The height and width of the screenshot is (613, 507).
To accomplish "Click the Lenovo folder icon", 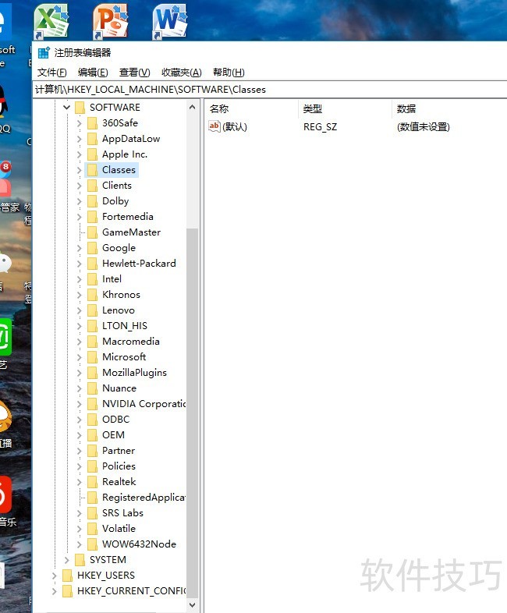I will coord(92,310).
